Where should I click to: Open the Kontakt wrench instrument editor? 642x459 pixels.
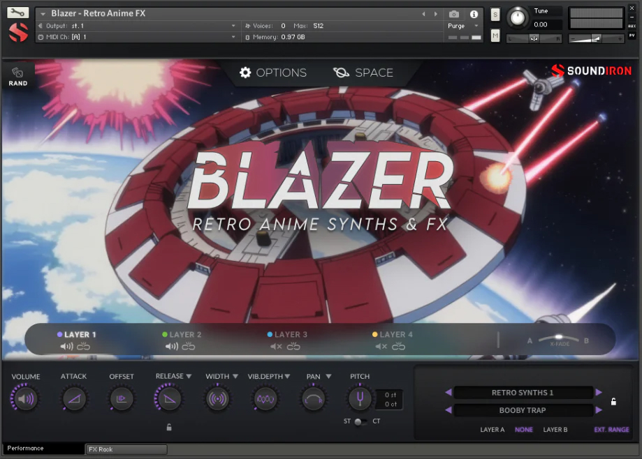[x=17, y=13]
